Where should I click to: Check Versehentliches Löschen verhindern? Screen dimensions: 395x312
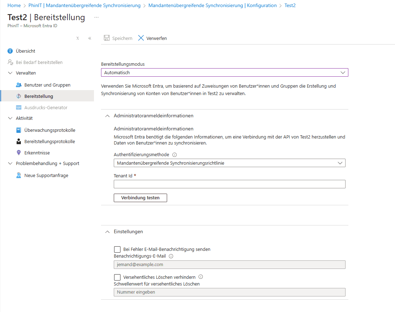[117, 277]
